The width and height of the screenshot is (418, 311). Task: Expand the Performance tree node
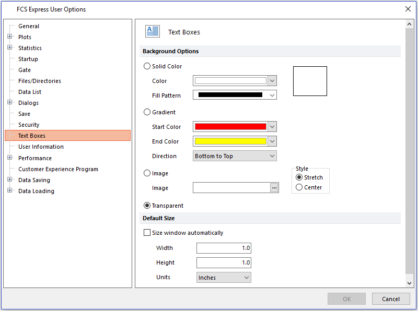point(9,158)
